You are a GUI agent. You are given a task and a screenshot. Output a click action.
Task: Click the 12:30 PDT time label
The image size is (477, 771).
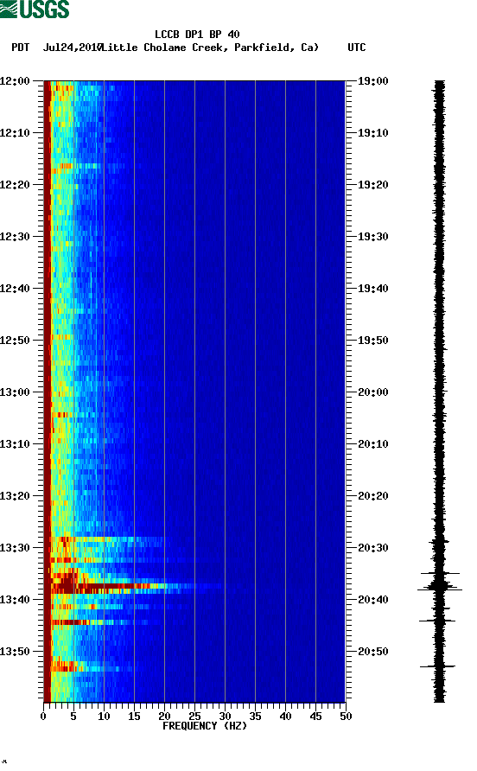[x=16, y=237]
